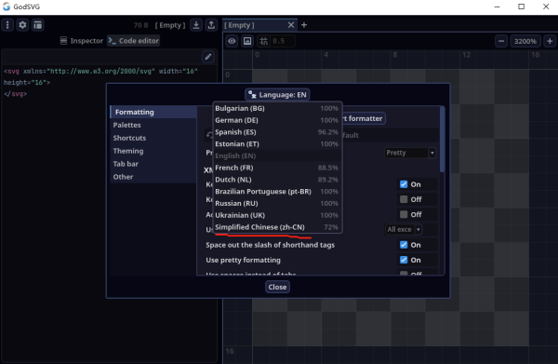Choose Ukrainian (UK) language
Viewport: 558px width, 364px height.
click(277, 215)
